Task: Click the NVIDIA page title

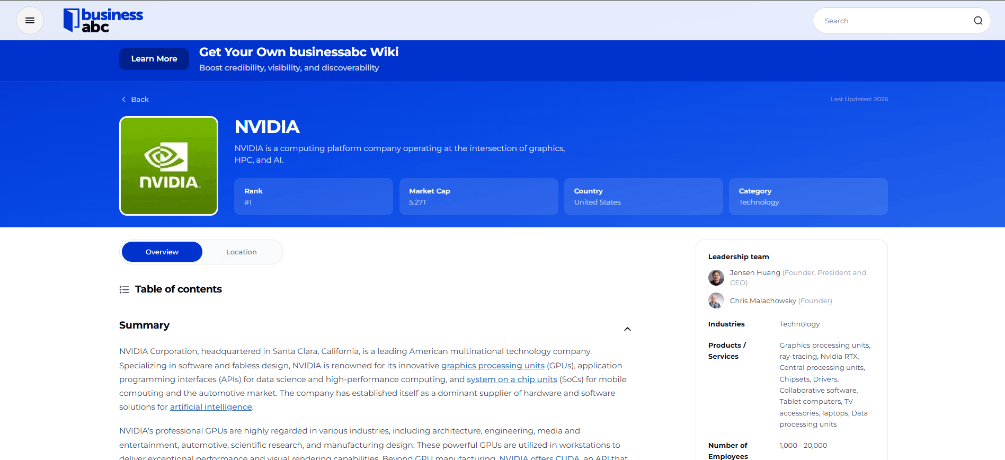Action: click(267, 127)
